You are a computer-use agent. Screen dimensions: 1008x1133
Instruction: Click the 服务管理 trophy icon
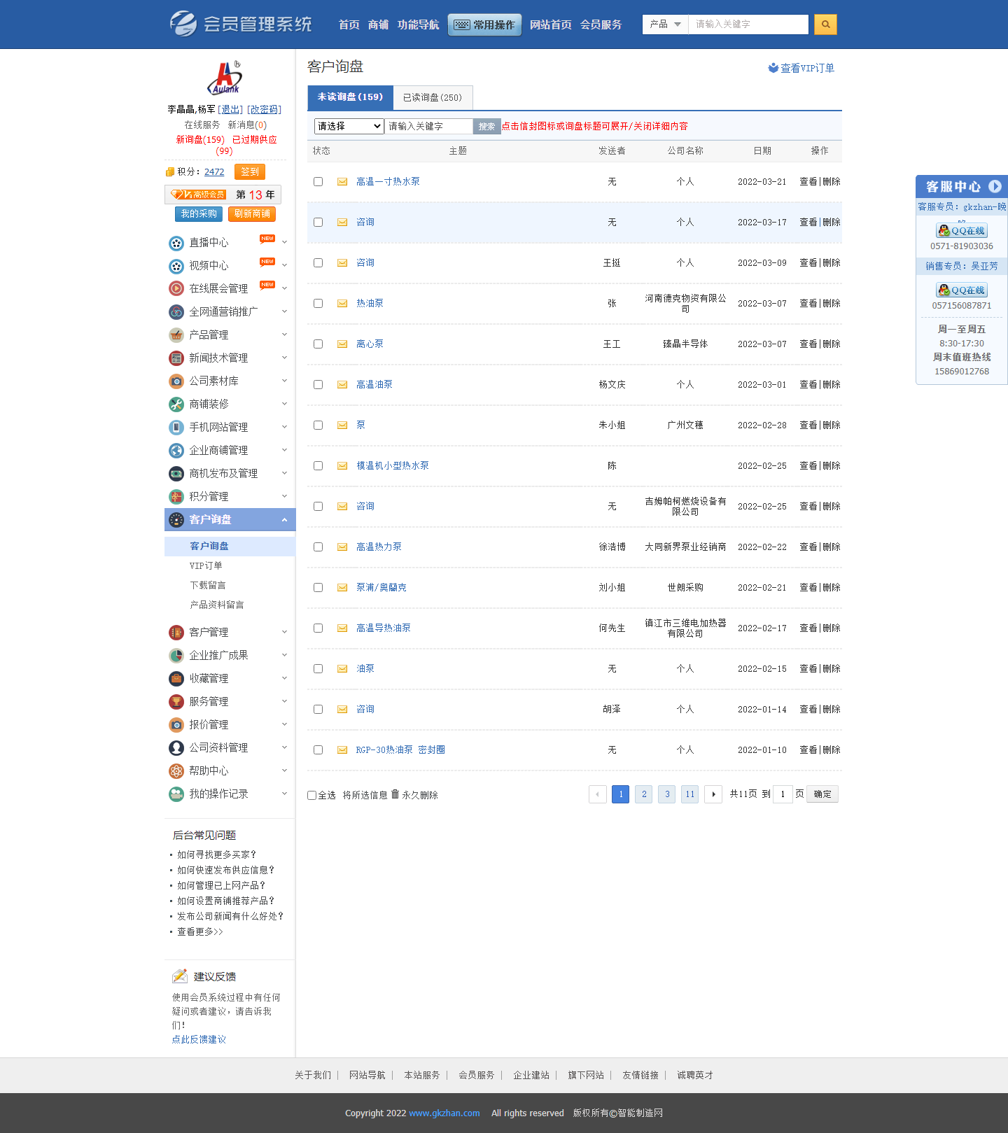(x=176, y=702)
